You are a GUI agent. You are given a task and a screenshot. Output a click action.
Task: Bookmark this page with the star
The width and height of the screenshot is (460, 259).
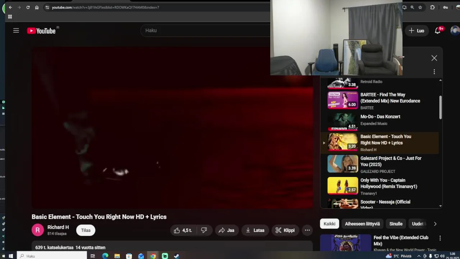click(x=420, y=7)
